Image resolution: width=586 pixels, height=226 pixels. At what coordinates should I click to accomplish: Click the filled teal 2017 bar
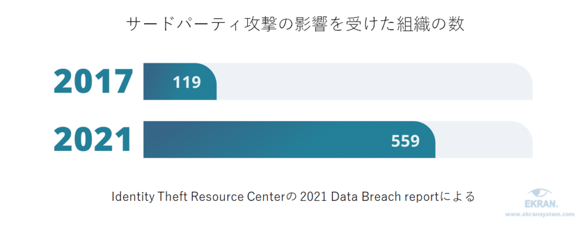coord(180,81)
